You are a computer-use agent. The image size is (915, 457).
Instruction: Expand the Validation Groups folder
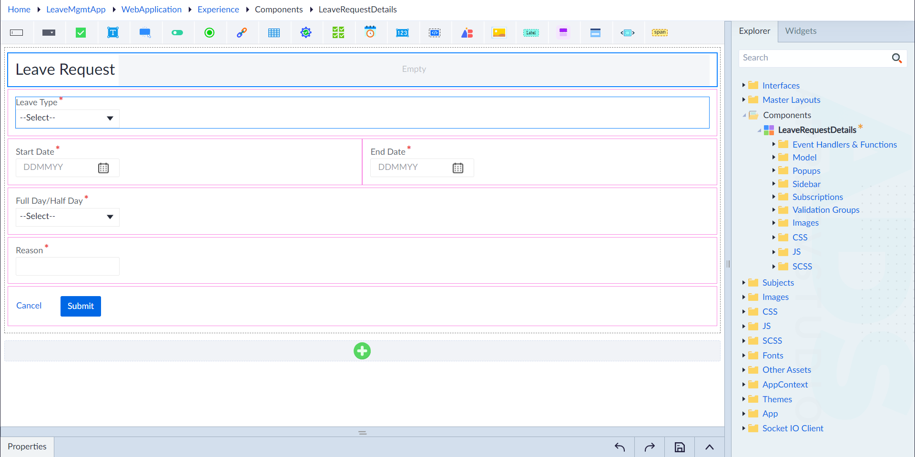click(773, 209)
